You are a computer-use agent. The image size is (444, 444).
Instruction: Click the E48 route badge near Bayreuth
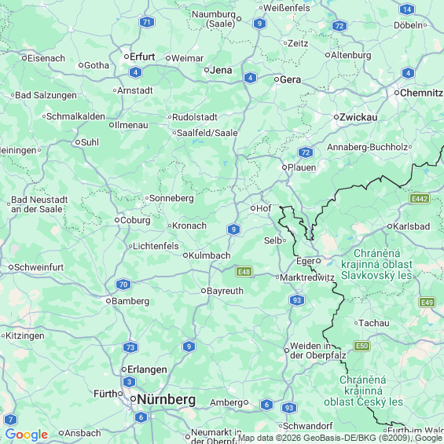click(x=244, y=272)
